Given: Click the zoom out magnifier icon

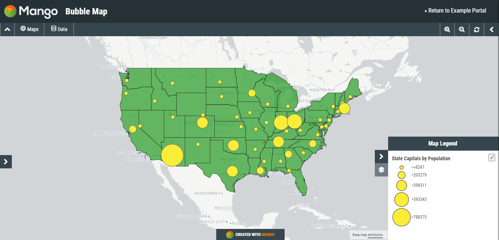Looking at the screenshot, I should click(462, 30).
